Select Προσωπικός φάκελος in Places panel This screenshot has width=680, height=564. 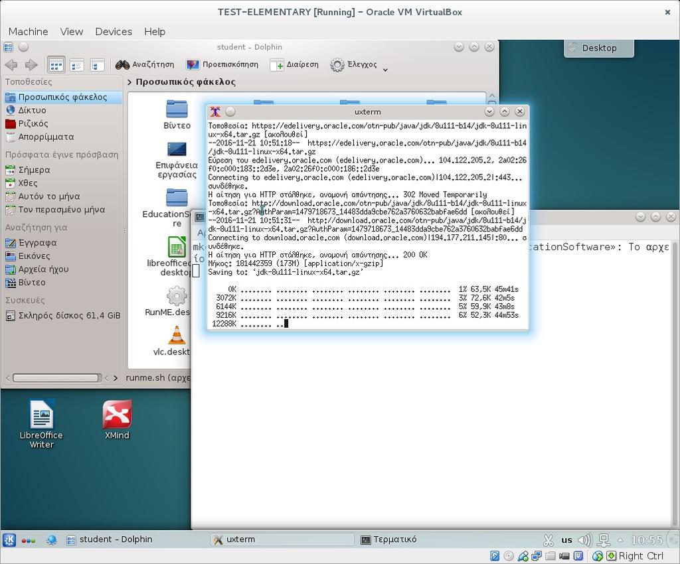(62, 97)
